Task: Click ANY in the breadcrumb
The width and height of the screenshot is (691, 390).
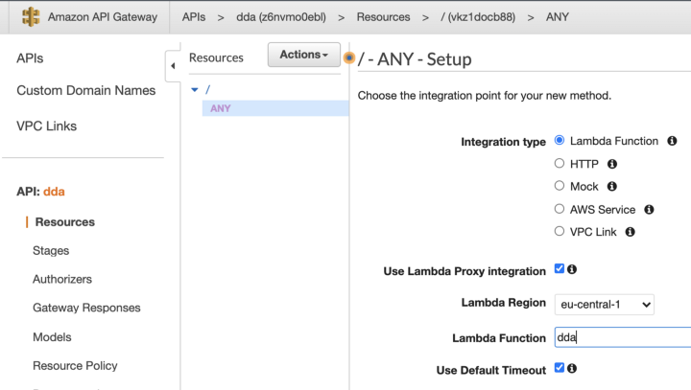Action: pyautogui.click(x=558, y=17)
